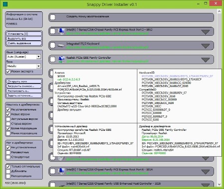224x189 pixels.
Task: Click the computer icon beside PCI Express Root Port 2
Action: click(x=61, y=31)
